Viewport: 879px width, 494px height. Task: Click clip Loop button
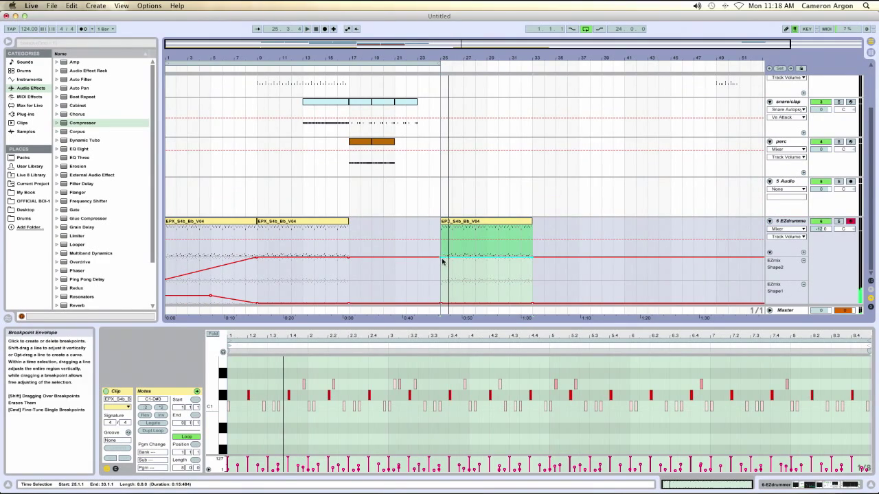(x=186, y=436)
